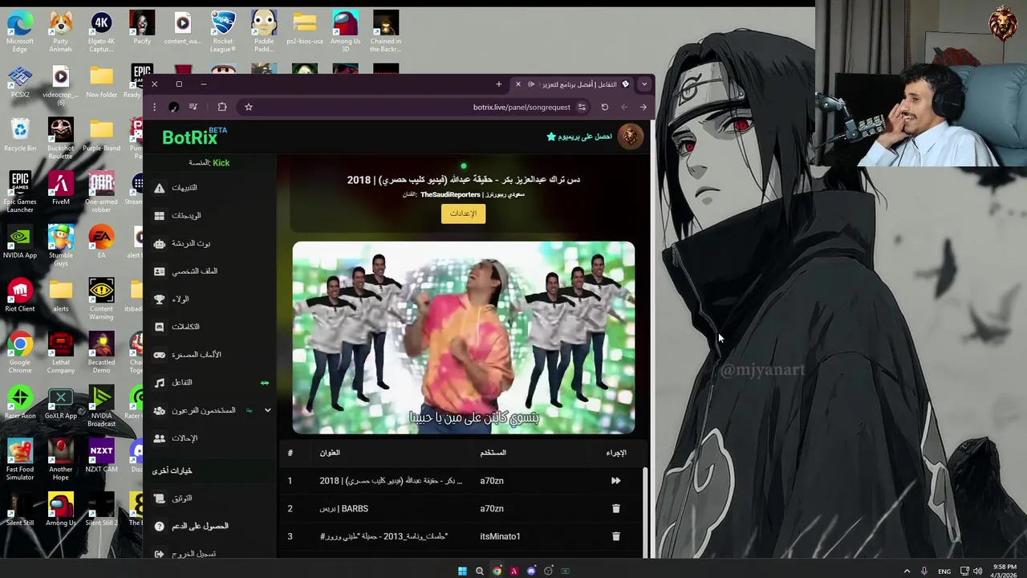Delete the BARBS song from queue

[x=616, y=508]
